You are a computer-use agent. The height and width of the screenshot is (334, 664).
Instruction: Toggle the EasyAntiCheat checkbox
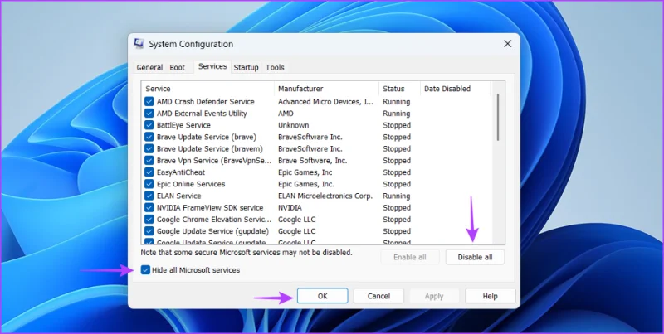click(x=149, y=172)
